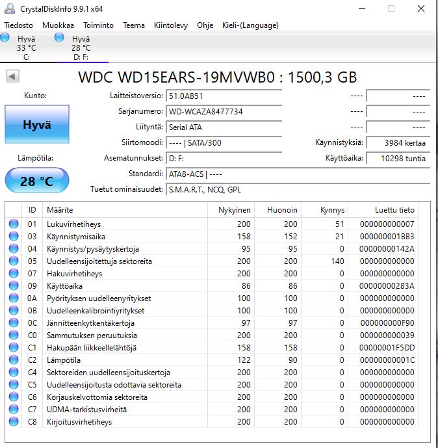
Task: Click status orb of row C2 Lämpötila
Action: [x=14, y=360]
